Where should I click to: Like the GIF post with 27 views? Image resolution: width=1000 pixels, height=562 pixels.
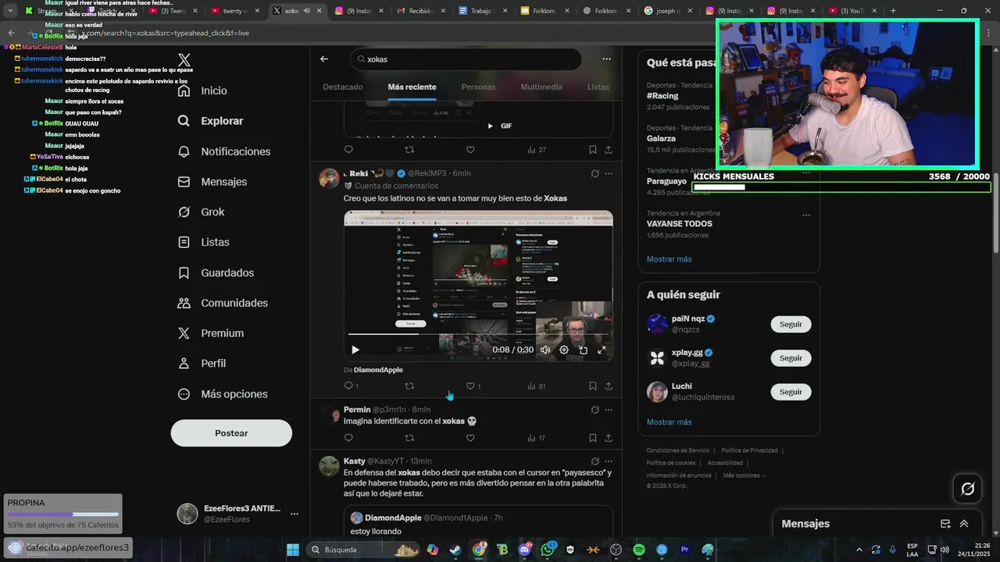tap(470, 150)
